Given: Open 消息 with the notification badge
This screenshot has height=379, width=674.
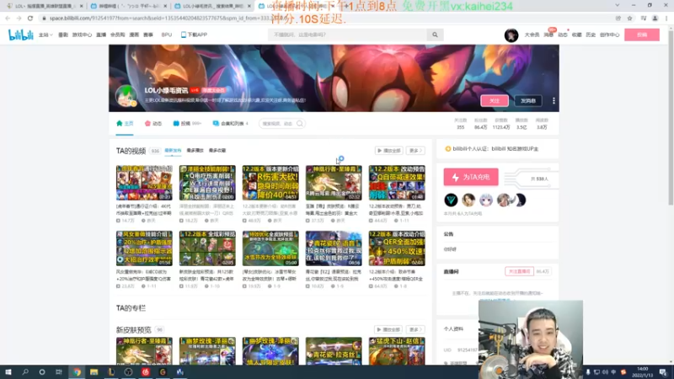Looking at the screenshot, I should 548,35.
